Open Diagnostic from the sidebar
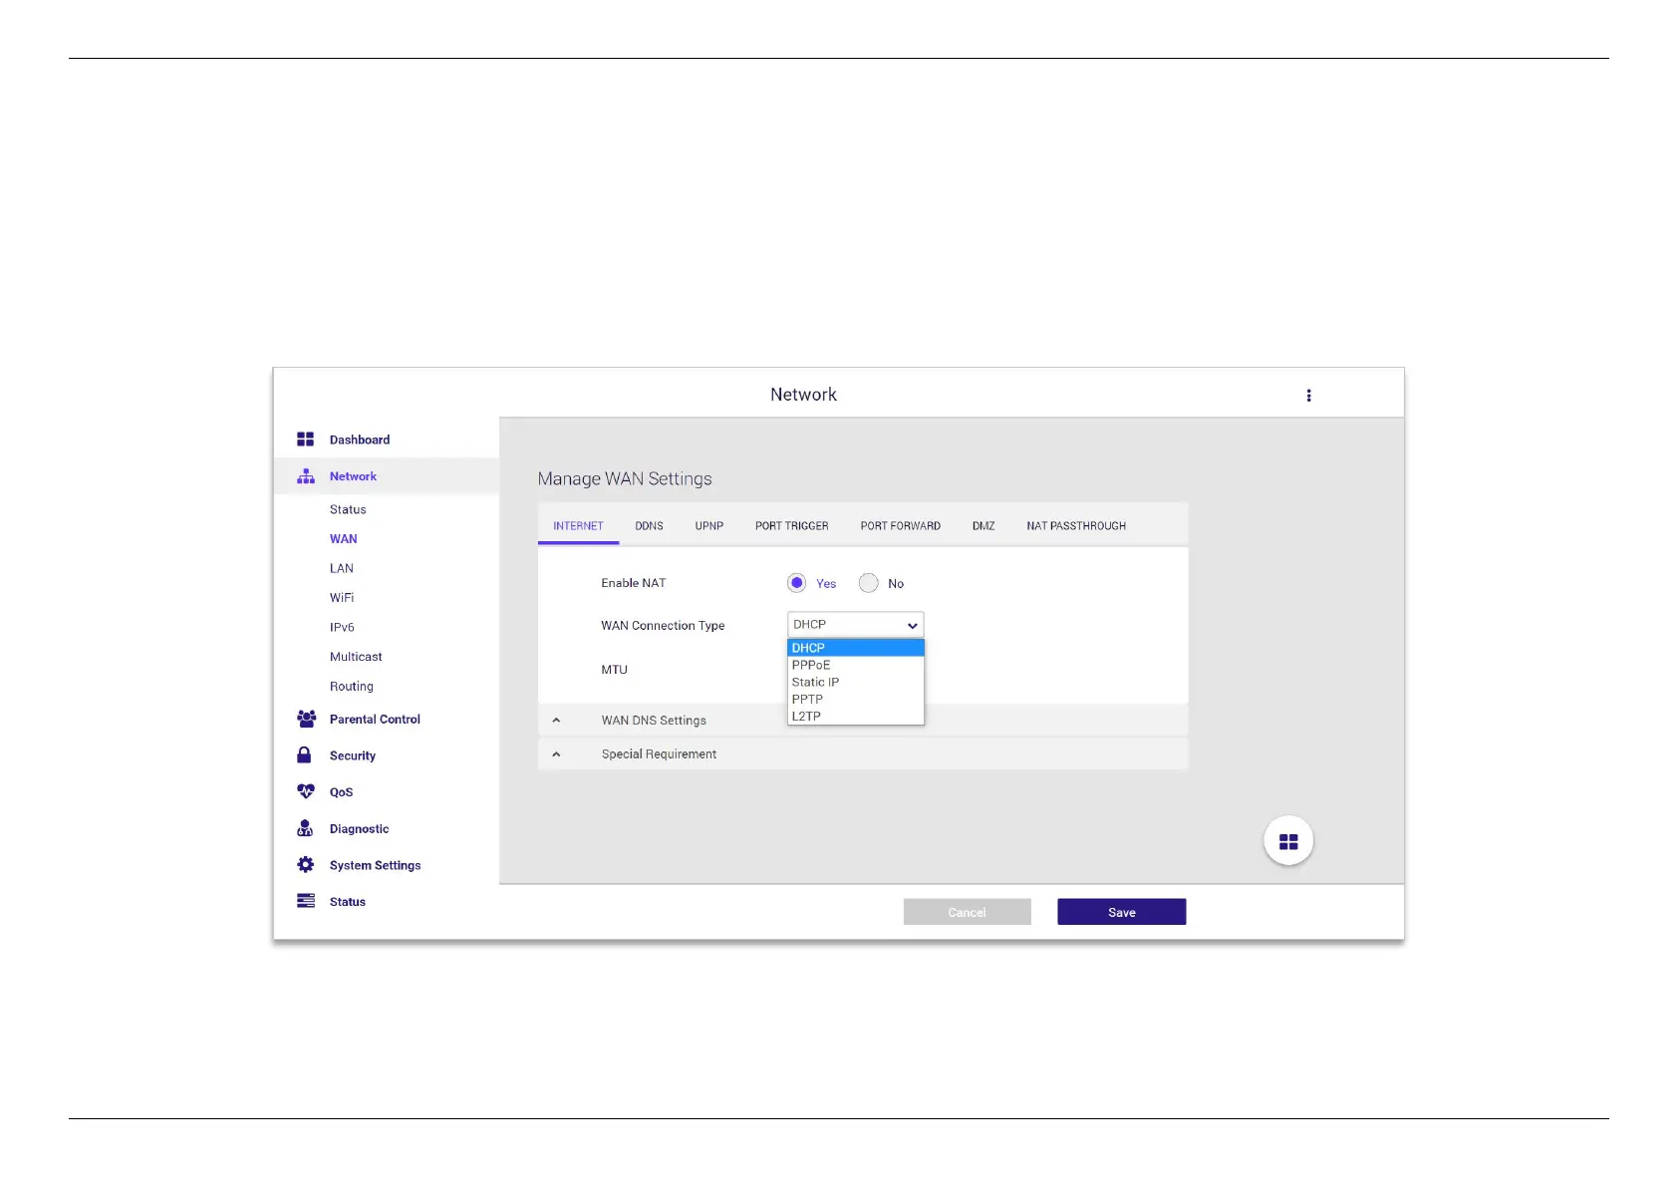The width and height of the screenshot is (1678, 1187). [359, 829]
